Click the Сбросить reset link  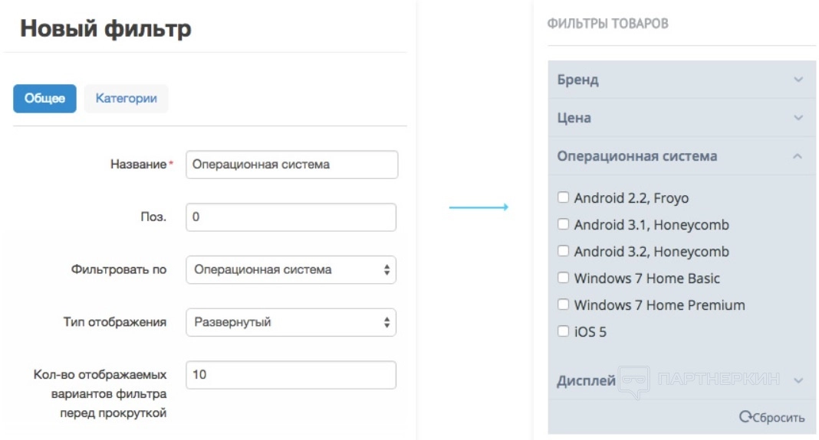pos(778,418)
